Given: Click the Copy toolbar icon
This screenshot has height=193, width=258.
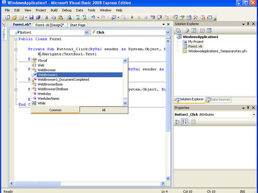Looking at the screenshot, I should click(53, 17).
